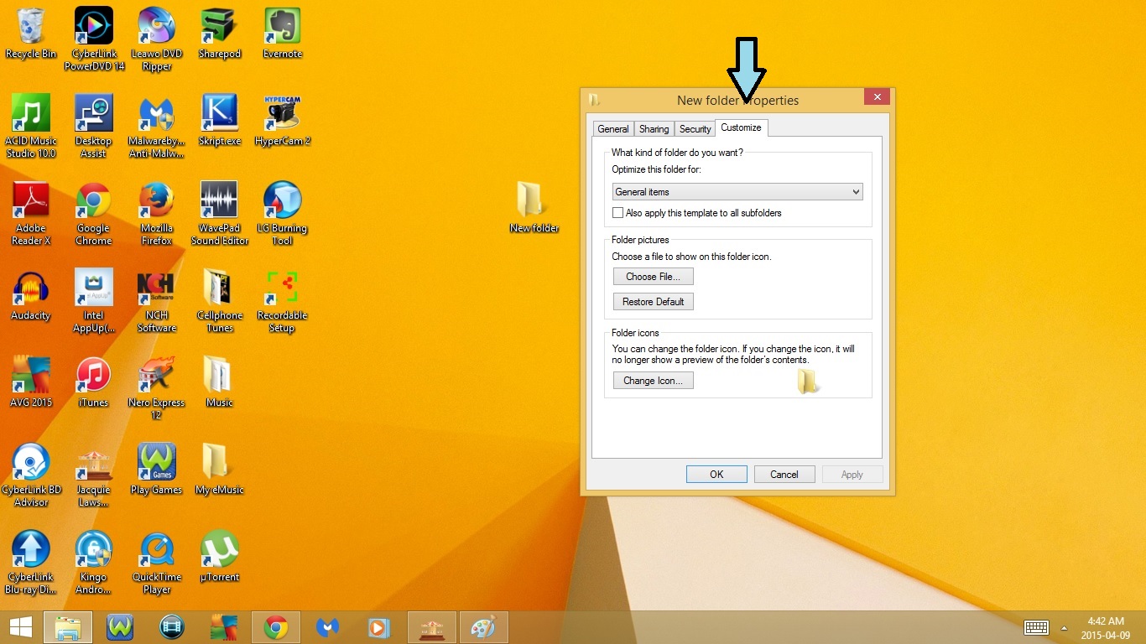
Task: Select the Play Games desktop shortcut
Action: click(157, 469)
